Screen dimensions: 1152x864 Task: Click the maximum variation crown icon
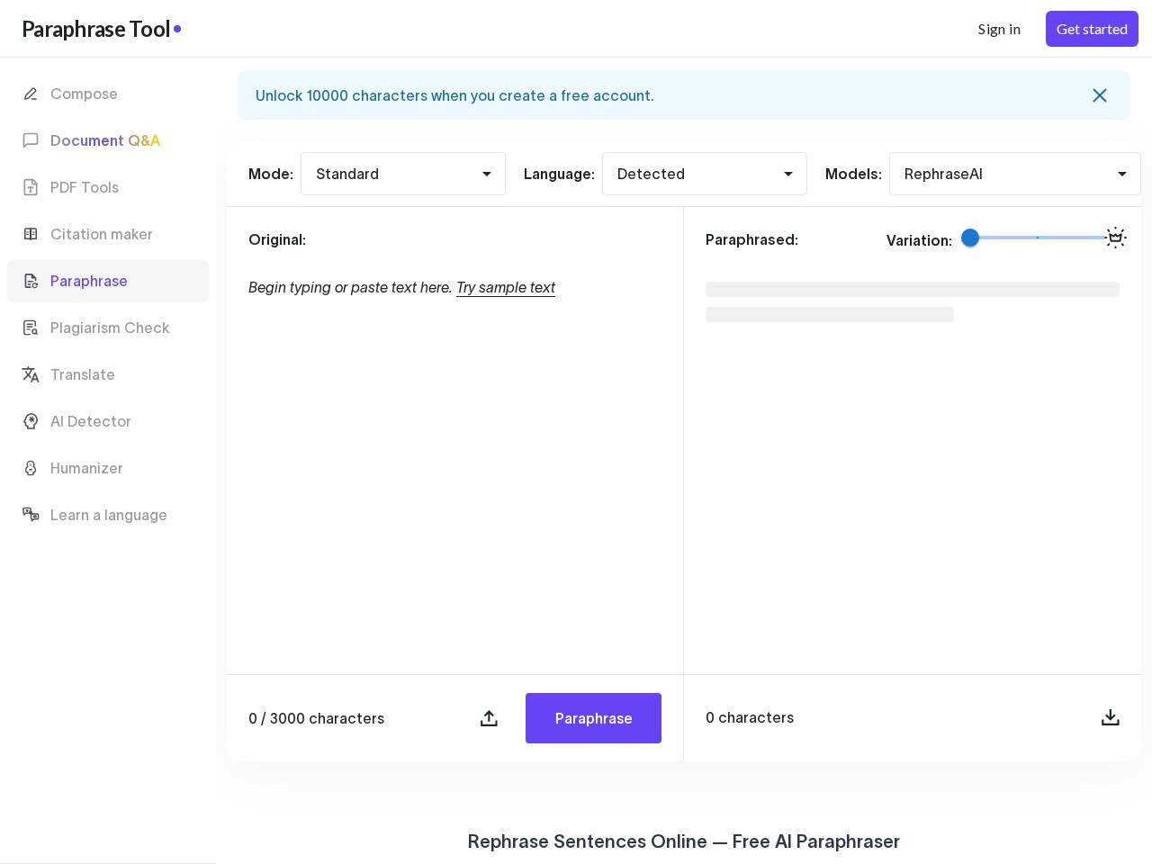pyautogui.click(x=1116, y=238)
